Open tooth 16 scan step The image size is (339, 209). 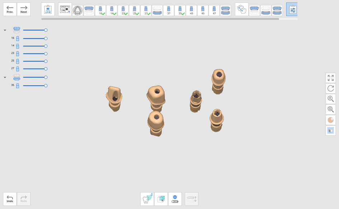click(x=100, y=10)
